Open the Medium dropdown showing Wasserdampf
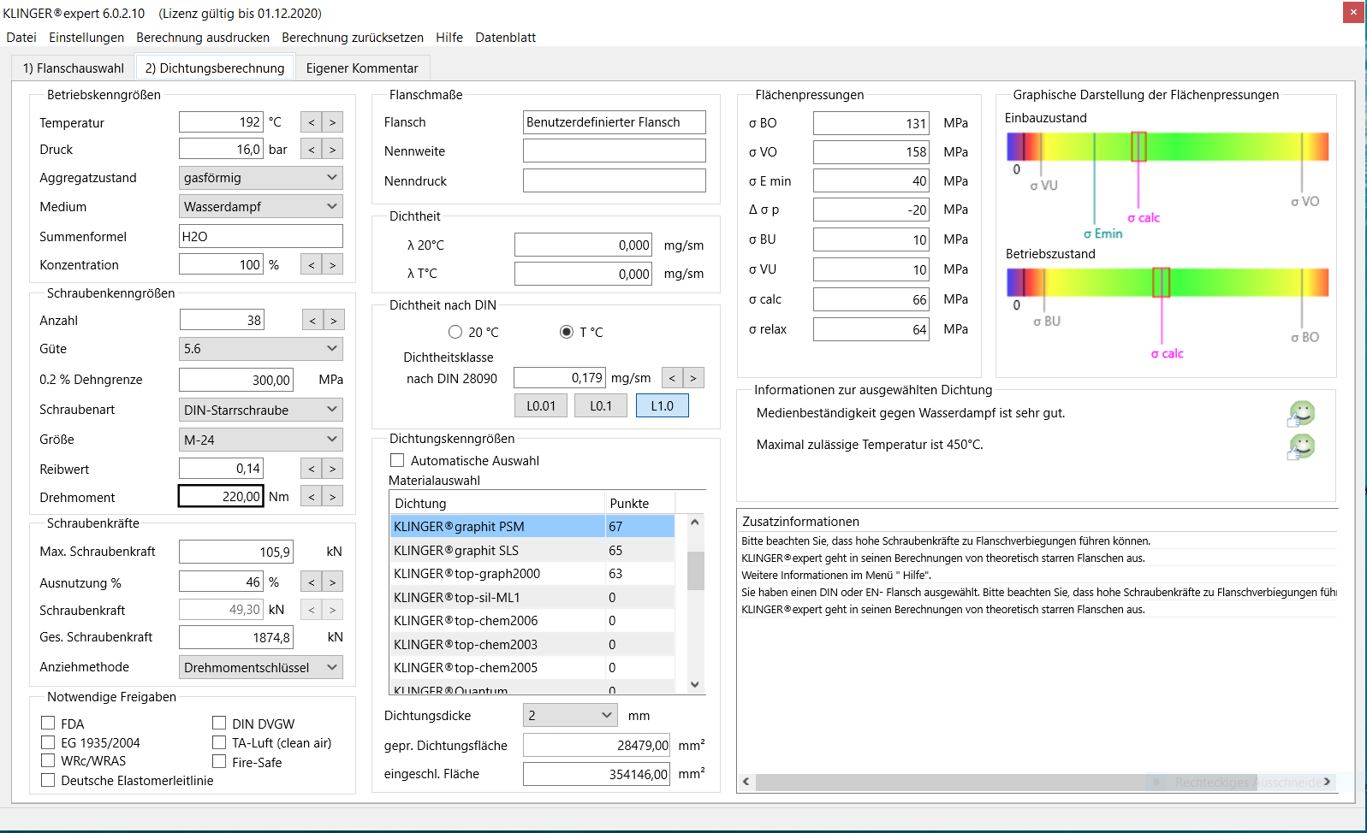Viewport: 1367px width, 833px height. click(x=261, y=207)
